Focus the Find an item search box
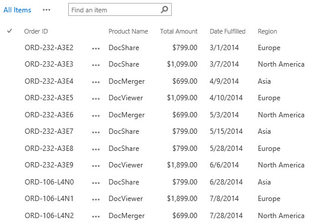This screenshot has width=324, height=224. point(115,10)
